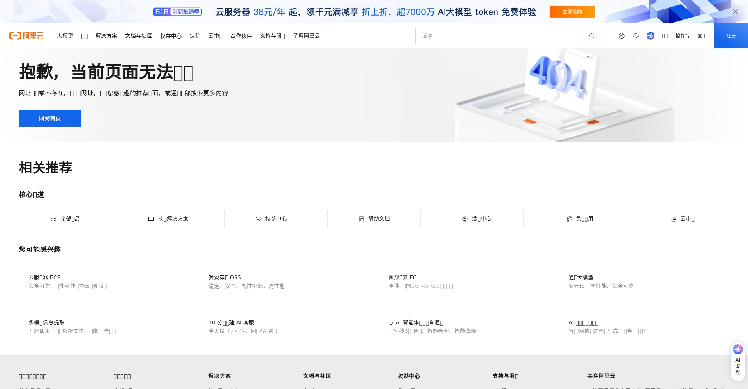Click the cloud icon on 全部产品 channel
Screen dimensions: 748x389
(54, 219)
